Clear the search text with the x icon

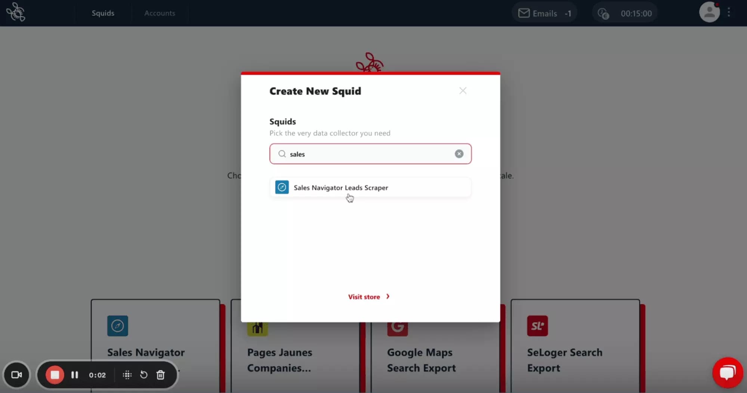459,154
